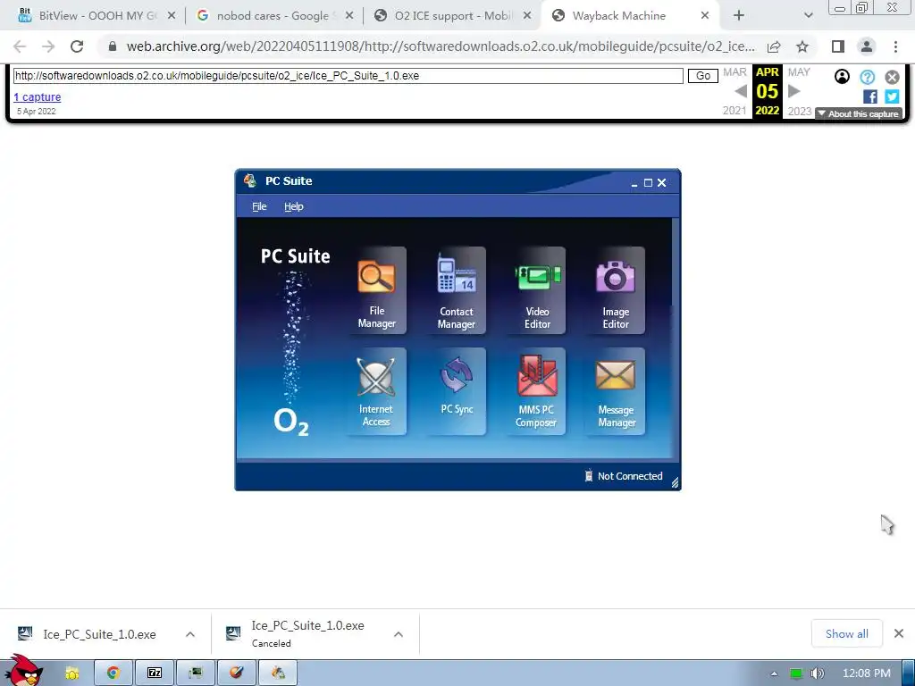This screenshot has height=686, width=915.
Task: Click the Wayback Machine URL field
Action: (348, 76)
